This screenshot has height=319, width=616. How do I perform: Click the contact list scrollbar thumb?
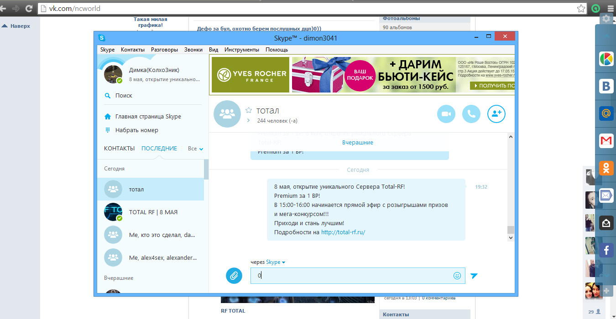[x=206, y=169]
